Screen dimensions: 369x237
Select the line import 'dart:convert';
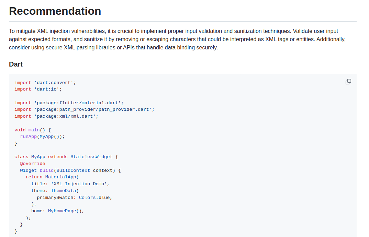(x=45, y=83)
